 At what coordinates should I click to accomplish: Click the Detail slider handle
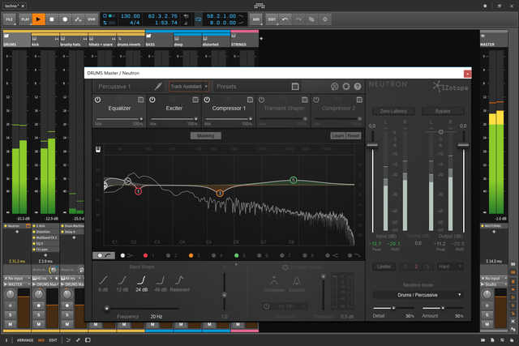click(x=393, y=308)
